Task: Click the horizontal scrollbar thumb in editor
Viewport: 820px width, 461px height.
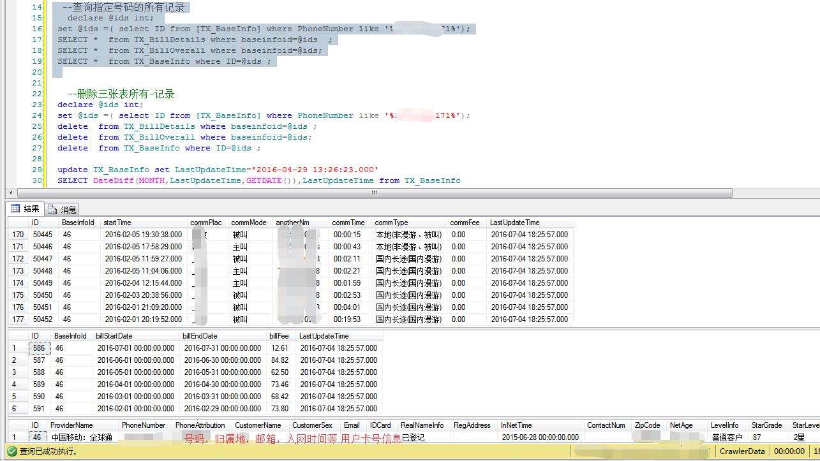Action: pos(374,193)
